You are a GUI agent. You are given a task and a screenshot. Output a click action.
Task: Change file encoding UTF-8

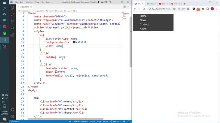click(x=93, y=122)
